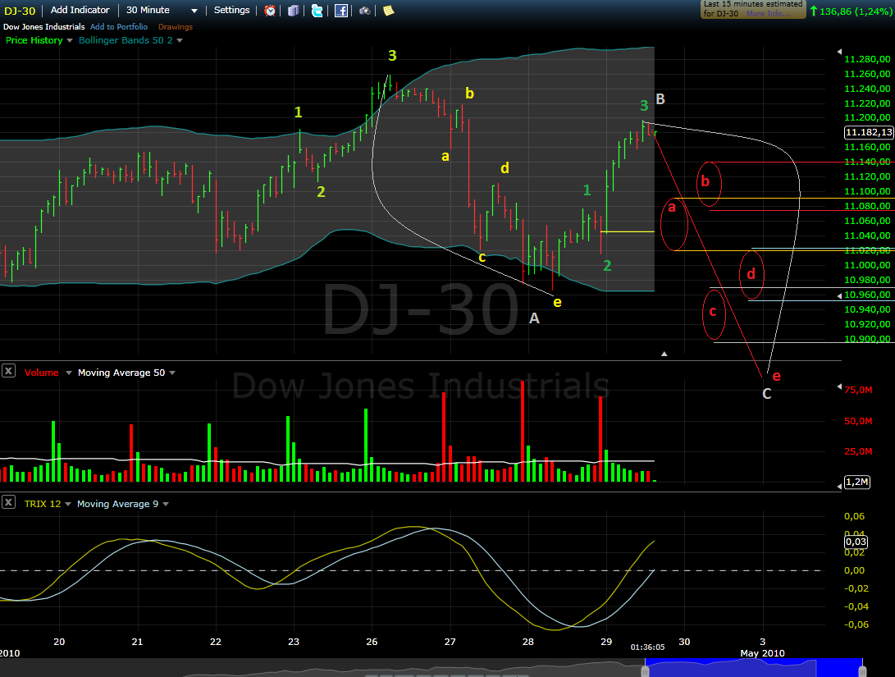
Task: Close the Volume panel with its X box
Action: [x=8, y=371]
